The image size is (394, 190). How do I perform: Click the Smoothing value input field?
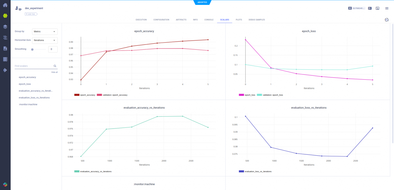[53, 49]
